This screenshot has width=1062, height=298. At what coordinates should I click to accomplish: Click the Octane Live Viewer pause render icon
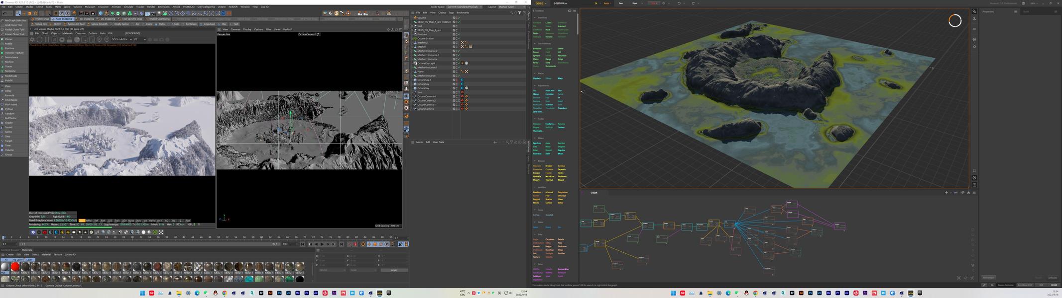(x=47, y=40)
